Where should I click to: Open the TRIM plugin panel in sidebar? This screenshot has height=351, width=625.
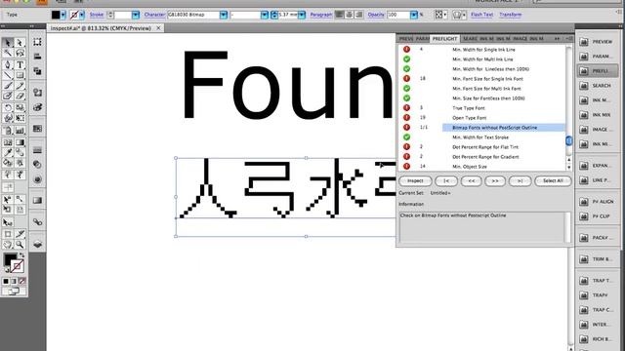(x=598, y=259)
